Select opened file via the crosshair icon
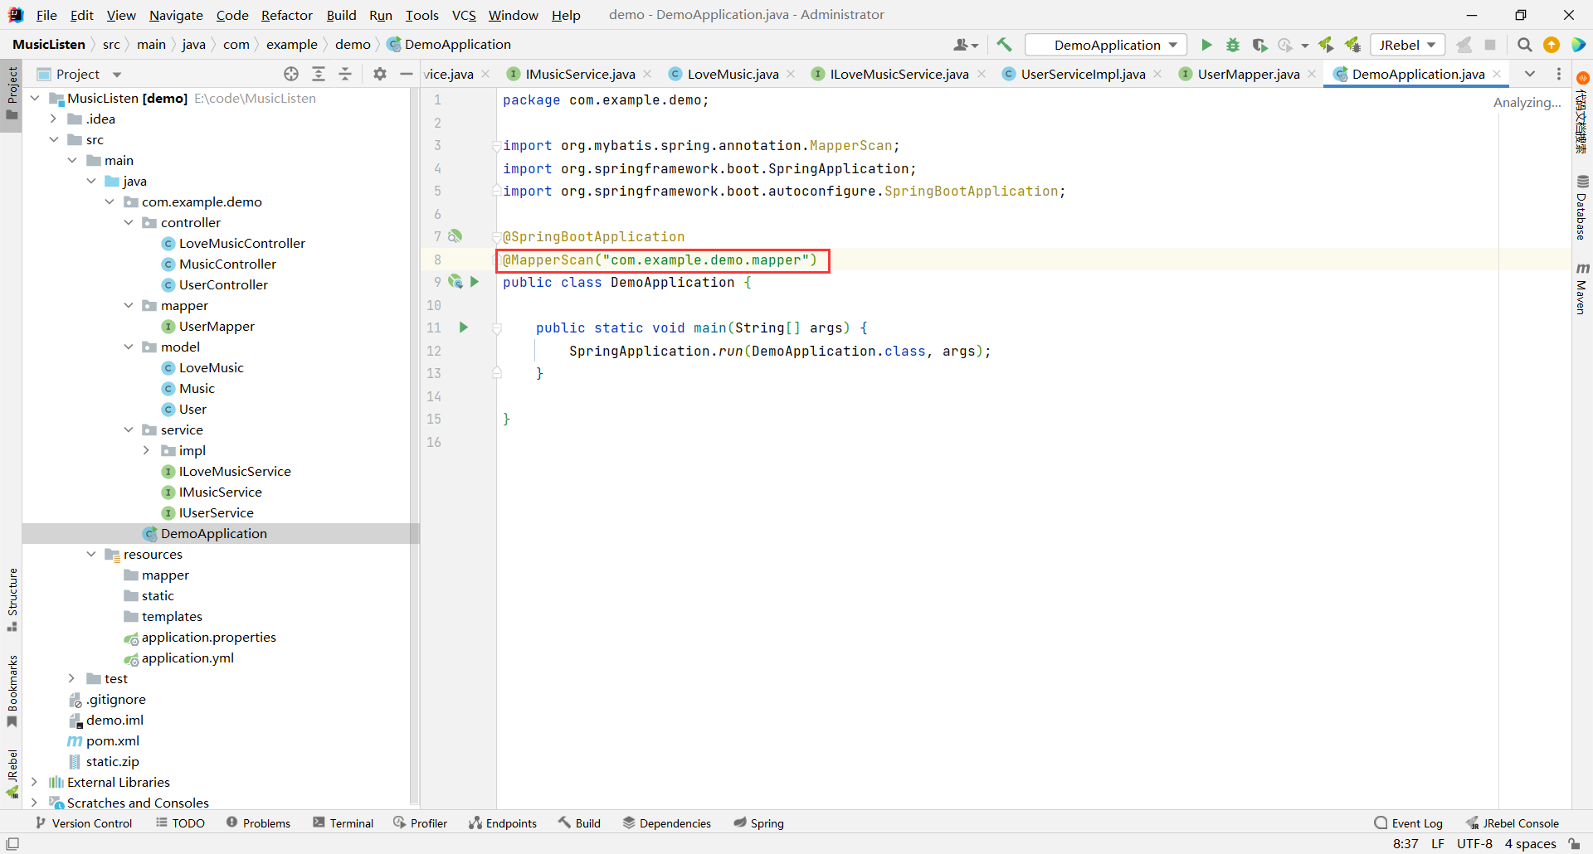Image resolution: width=1593 pixels, height=854 pixels. point(291,74)
